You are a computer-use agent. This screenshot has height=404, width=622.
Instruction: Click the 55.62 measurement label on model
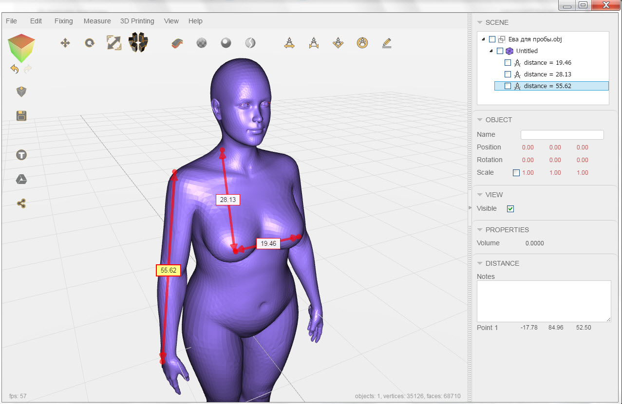tap(169, 270)
